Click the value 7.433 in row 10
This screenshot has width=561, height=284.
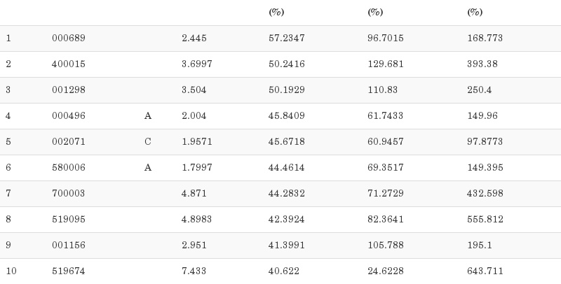pyautogui.click(x=194, y=271)
